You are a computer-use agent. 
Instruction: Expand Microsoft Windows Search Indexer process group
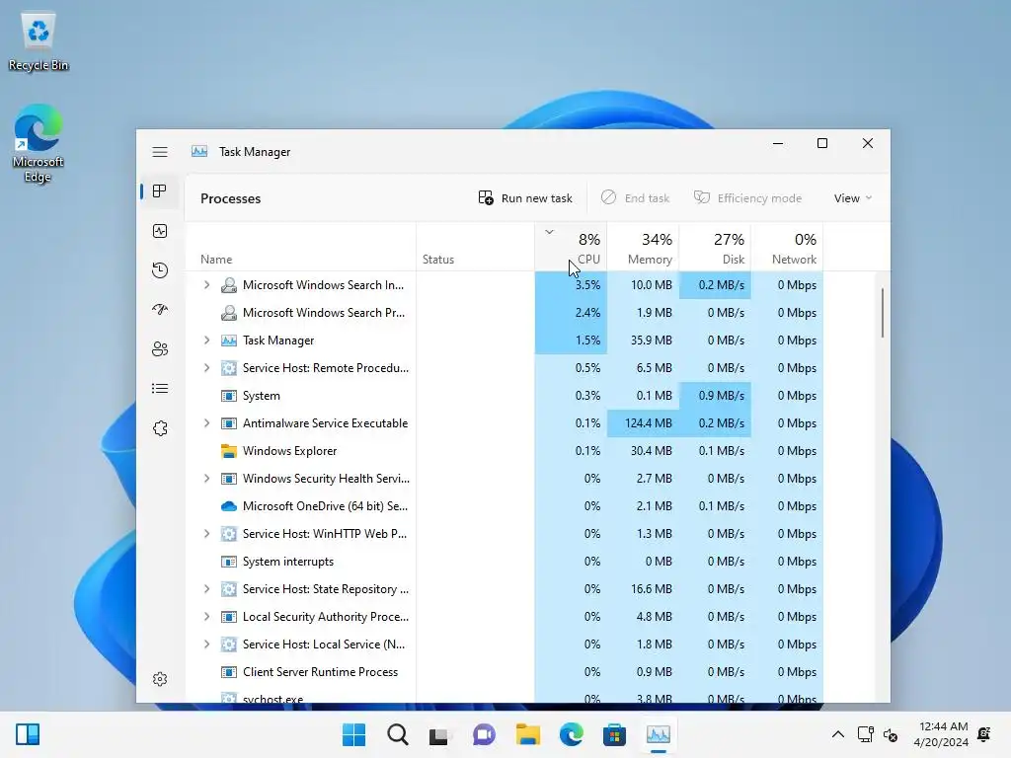point(206,285)
